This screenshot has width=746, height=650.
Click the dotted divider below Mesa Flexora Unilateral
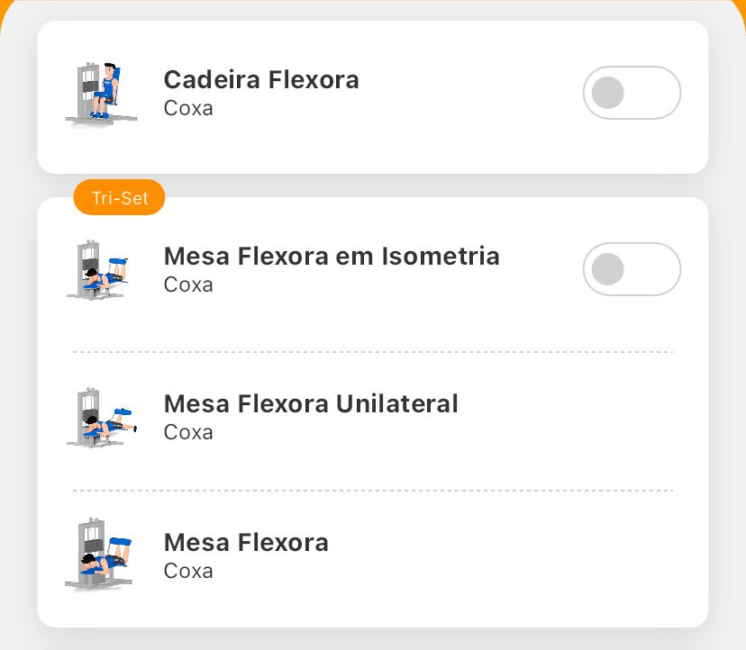tap(373, 491)
